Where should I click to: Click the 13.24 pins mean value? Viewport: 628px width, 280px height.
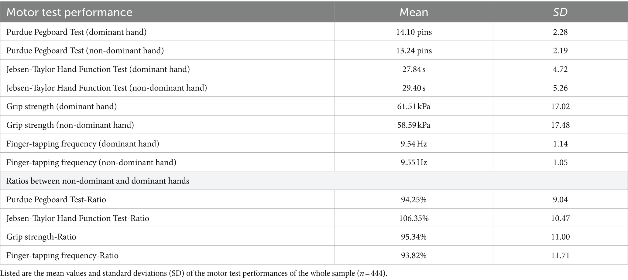414,51
